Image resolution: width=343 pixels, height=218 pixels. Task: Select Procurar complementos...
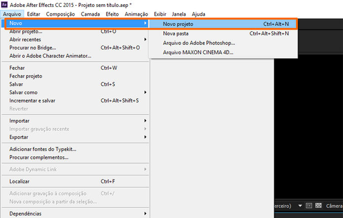click(76, 157)
